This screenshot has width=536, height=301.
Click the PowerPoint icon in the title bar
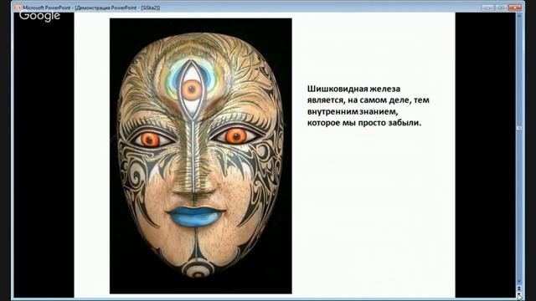(18, 8)
